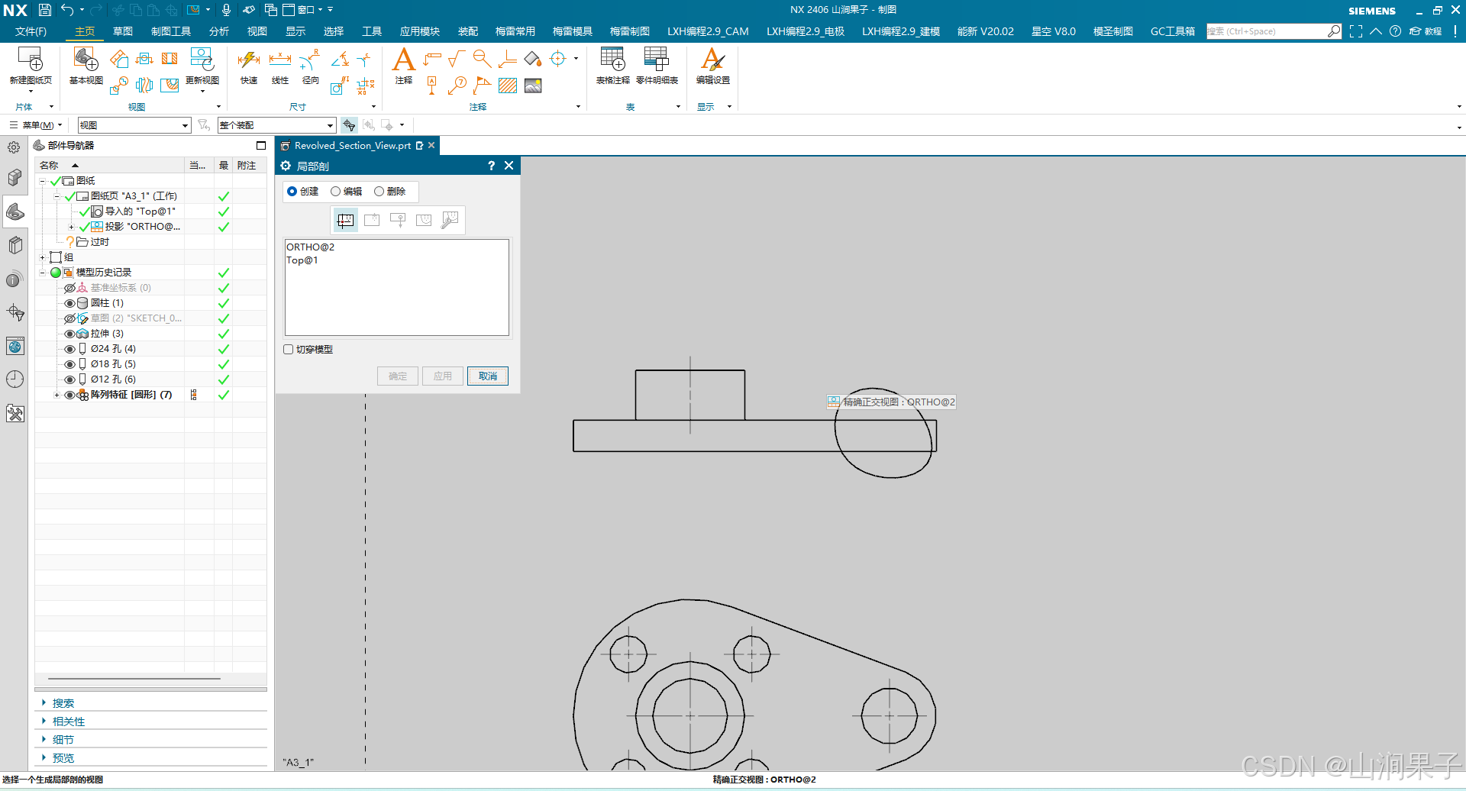Select the 编辑 radio button
This screenshot has width=1466, height=791.
pos(335,192)
